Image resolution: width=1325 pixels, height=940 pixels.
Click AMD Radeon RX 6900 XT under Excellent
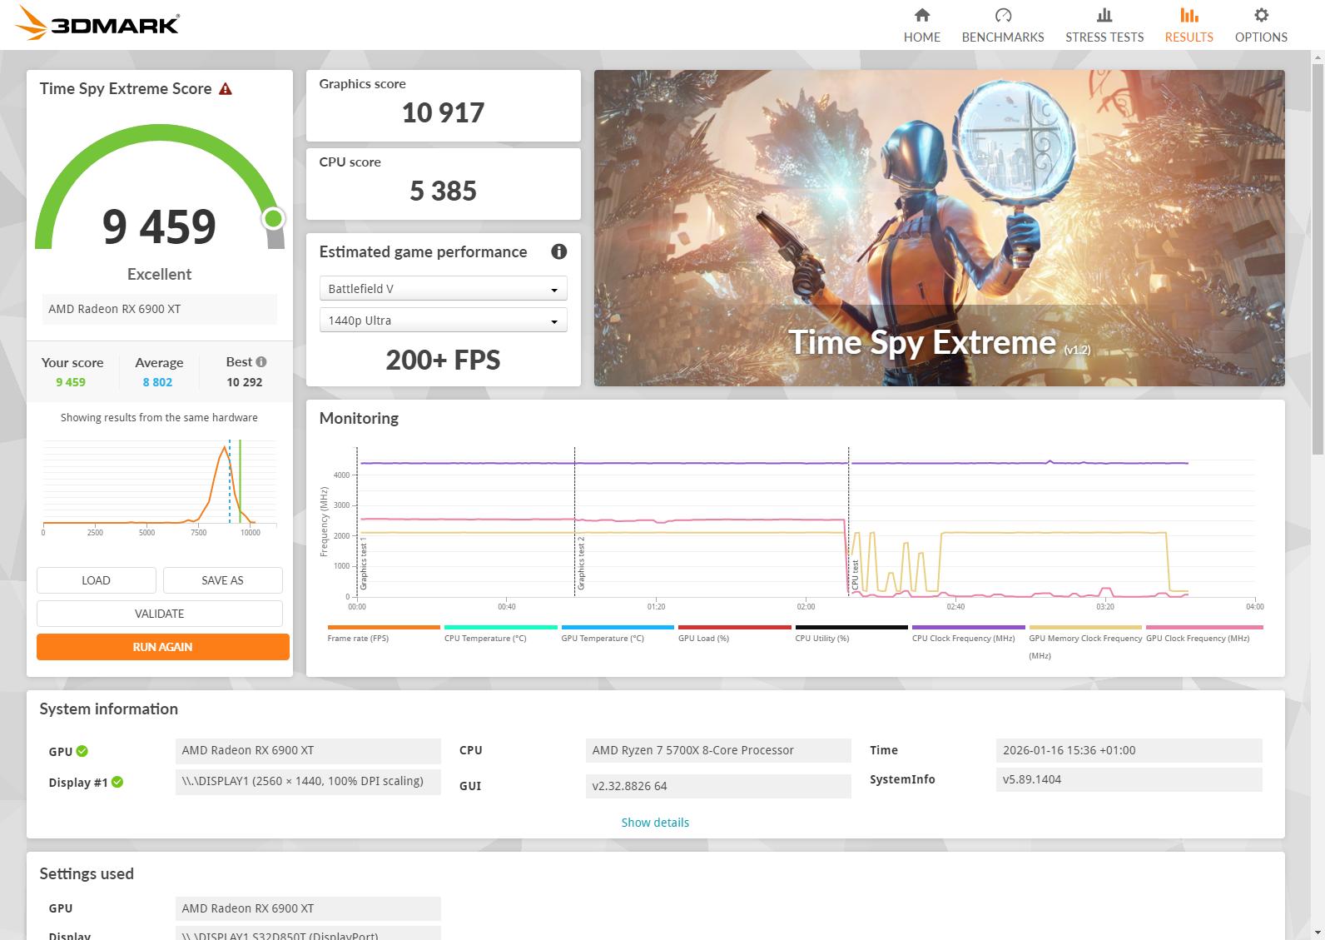pyautogui.click(x=159, y=309)
